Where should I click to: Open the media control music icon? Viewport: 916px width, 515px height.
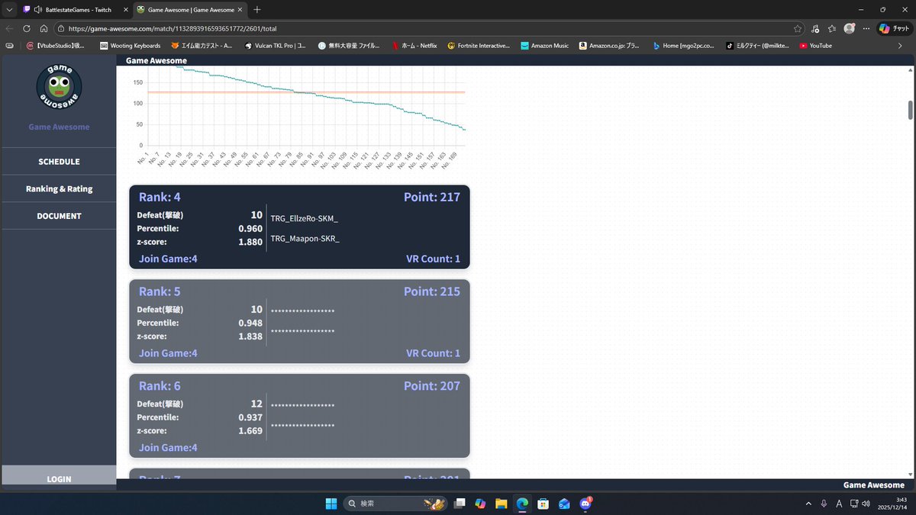tap(815, 28)
